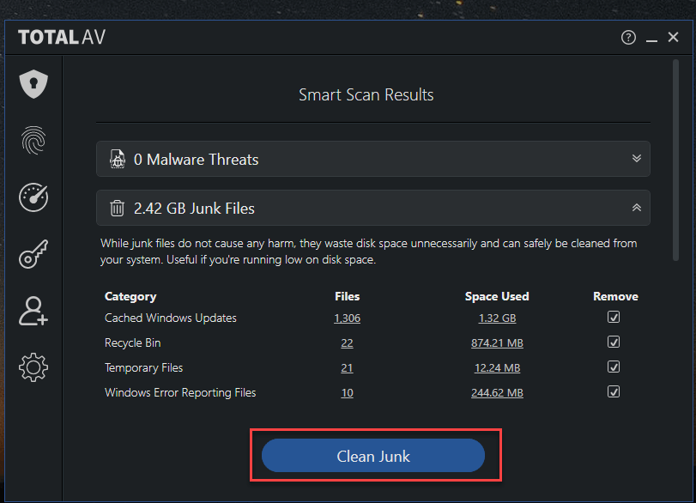Uncheck Remove for Temporary Files
This screenshot has height=503, width=696.
614,367
